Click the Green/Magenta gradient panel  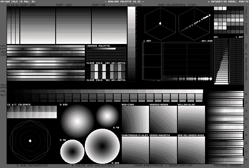tap(163, 150)
